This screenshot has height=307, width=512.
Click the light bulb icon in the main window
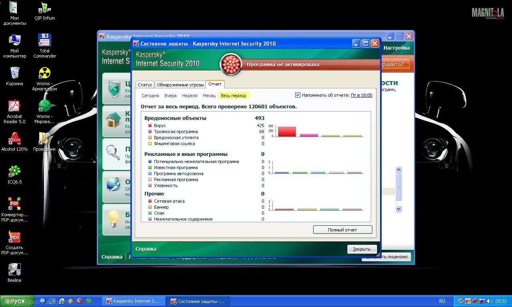[114, 218]
